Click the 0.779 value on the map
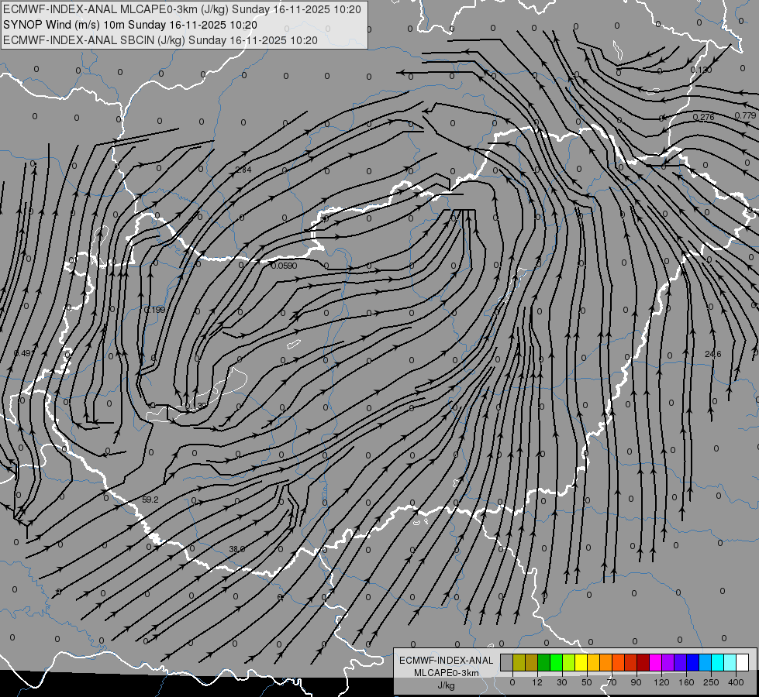Screen dimensions: 759x697 tap(745, 115)
